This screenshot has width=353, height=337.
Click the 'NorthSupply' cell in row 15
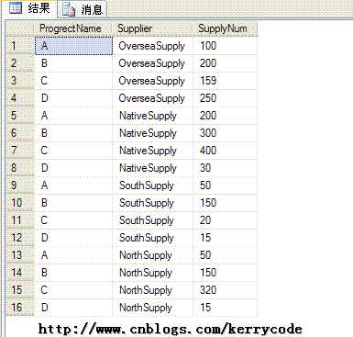click(x=153, y=290)
